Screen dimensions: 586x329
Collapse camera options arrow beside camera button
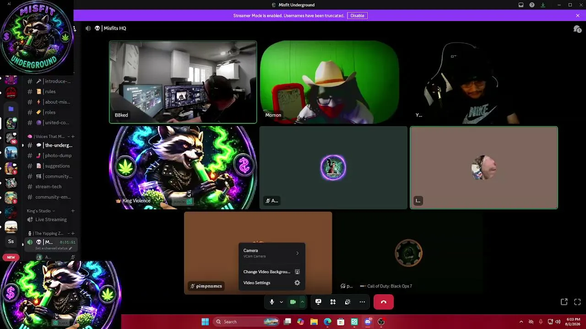pyautogui.click(x=302, y=302)
